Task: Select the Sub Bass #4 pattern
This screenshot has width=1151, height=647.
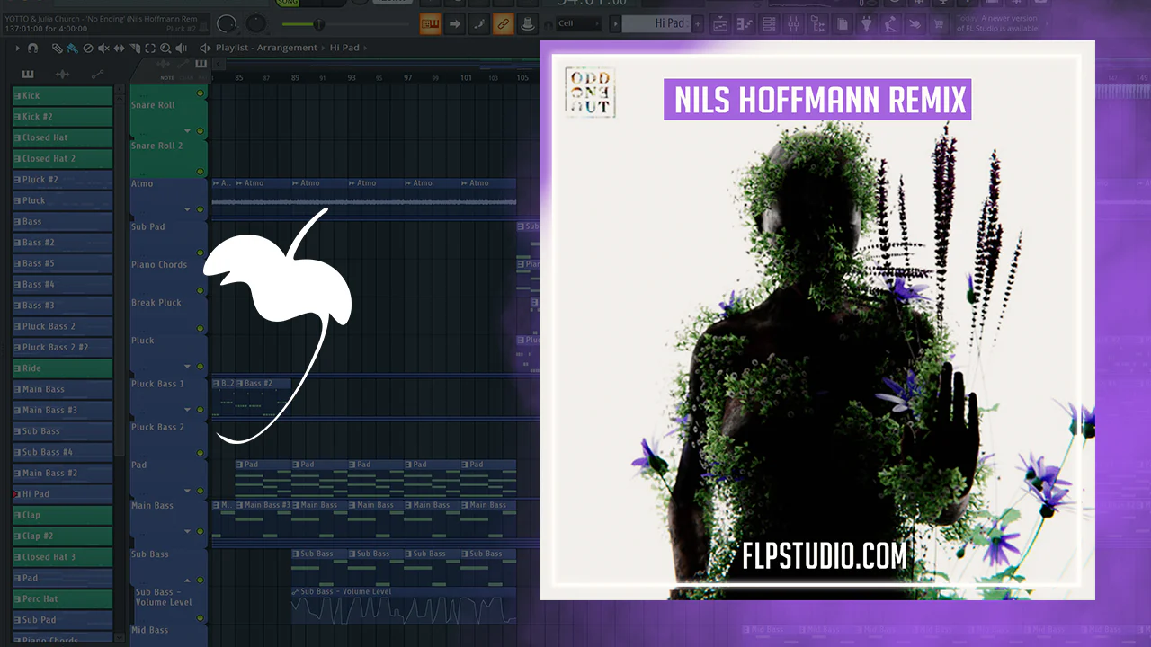Action: tap(62, 452)
